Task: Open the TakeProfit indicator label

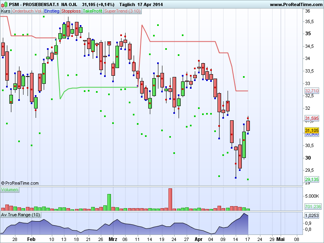Action: [92, 11]
